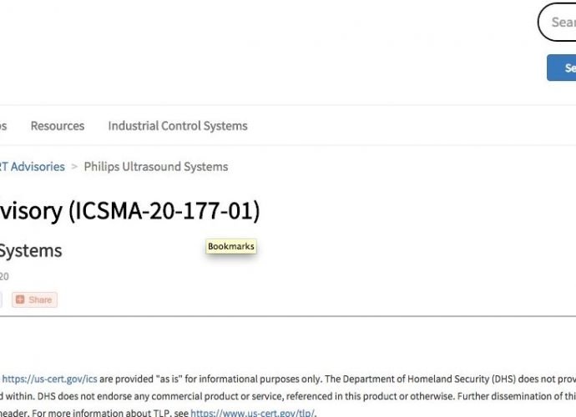Focus the Search text field

point(557,22)
